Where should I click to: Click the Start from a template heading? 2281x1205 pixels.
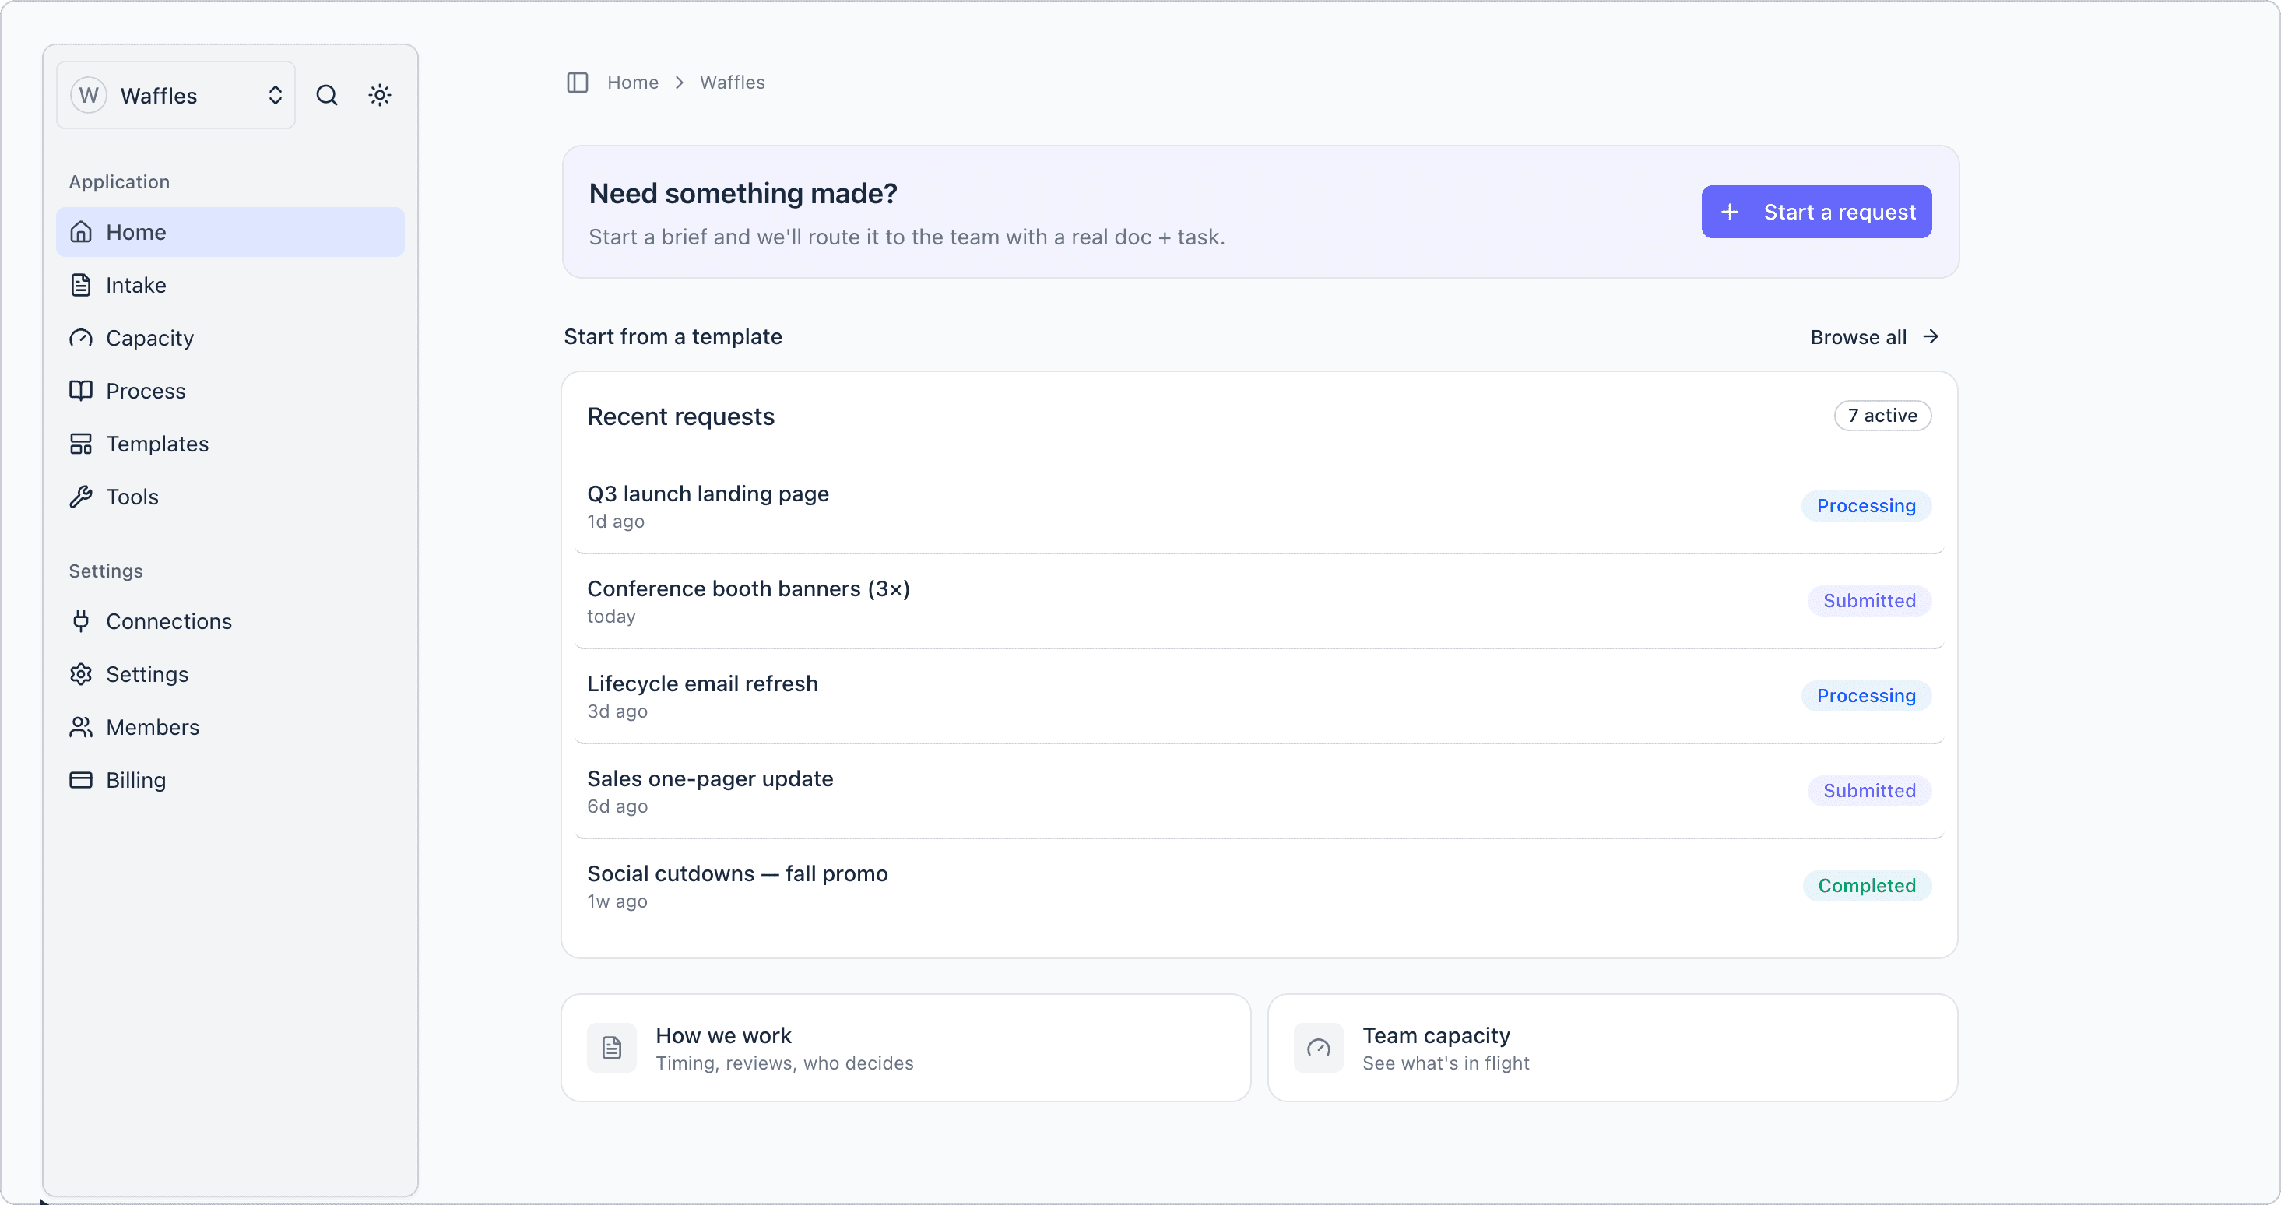click(x=673, y=337)
